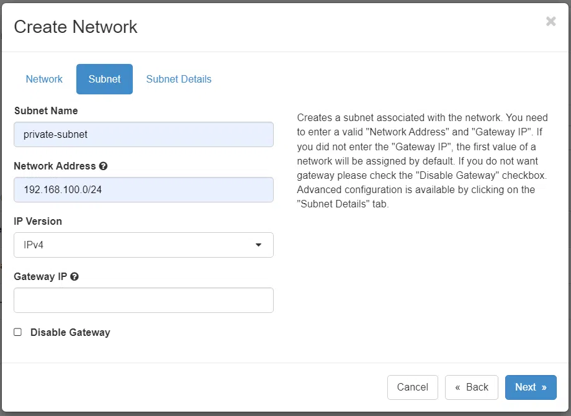Open the Subnet Details tab
571x416 pixels.
click(x=178, y=79)
